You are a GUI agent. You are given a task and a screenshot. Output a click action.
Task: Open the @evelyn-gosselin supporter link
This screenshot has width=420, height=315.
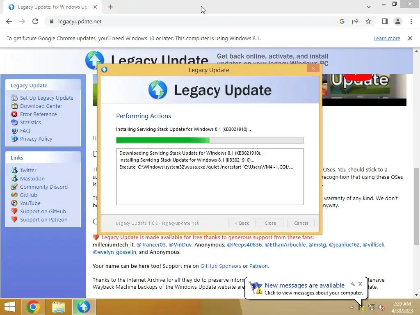point(114,252)
